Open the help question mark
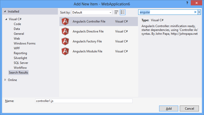Viewport: 204px width, 115px height. point(187,3)
